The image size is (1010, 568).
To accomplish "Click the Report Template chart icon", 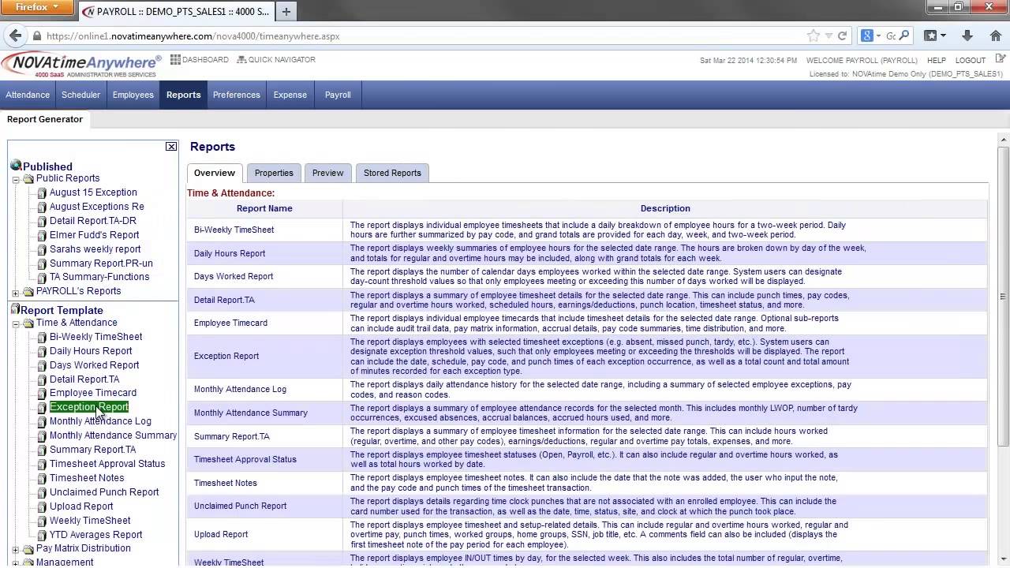I will [15, 310].
